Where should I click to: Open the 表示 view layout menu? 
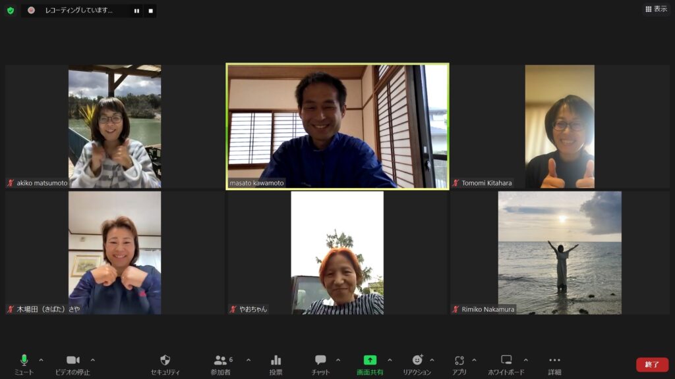point(656,9)
